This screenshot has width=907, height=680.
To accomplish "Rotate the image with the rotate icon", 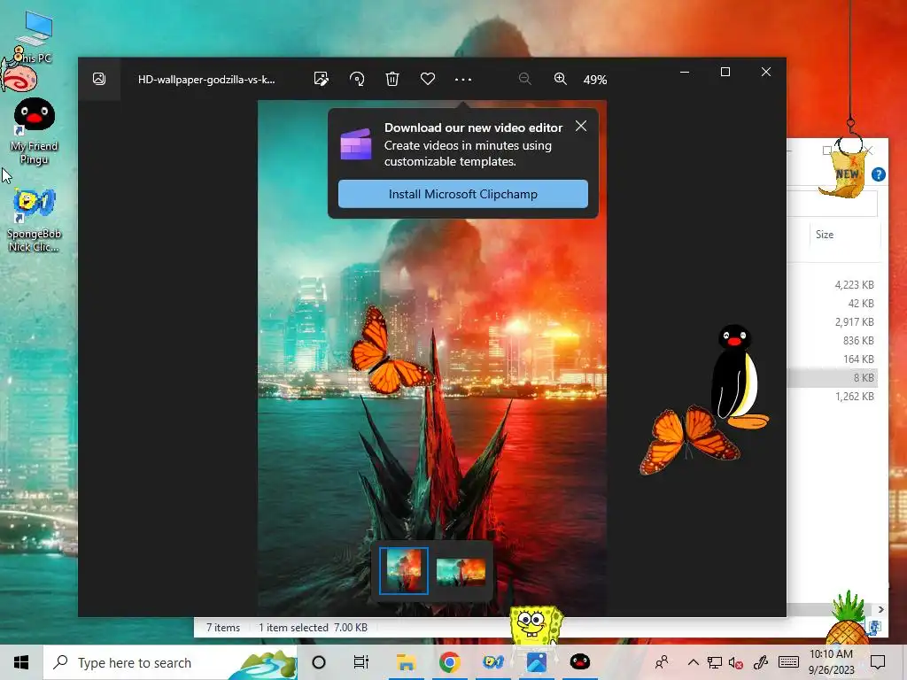I will pyautogui.click(x=357, y=79).
